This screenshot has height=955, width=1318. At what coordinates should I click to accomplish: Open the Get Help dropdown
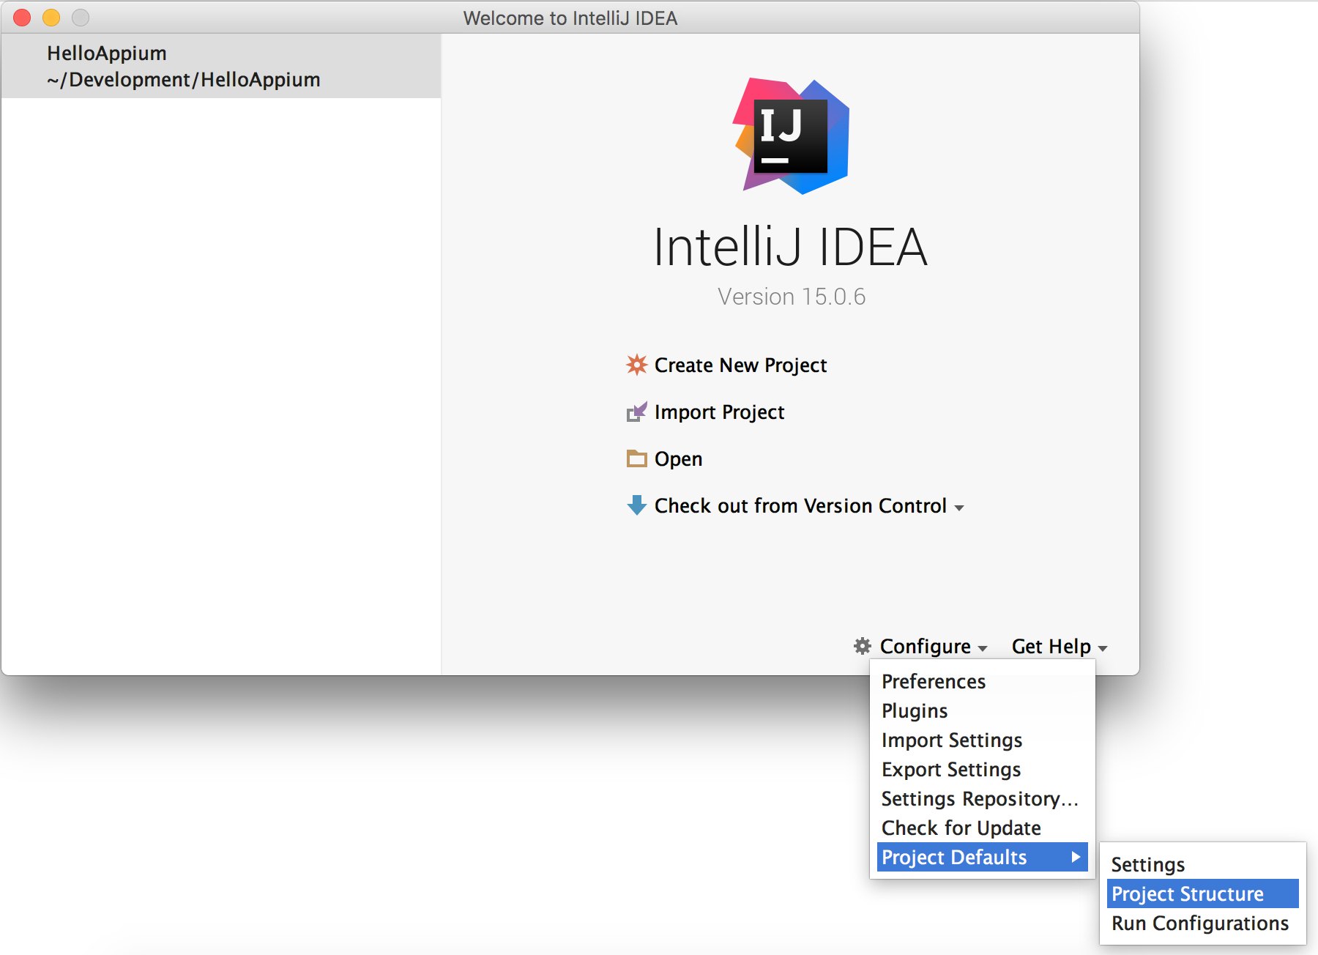click(x=1059, y=647)
